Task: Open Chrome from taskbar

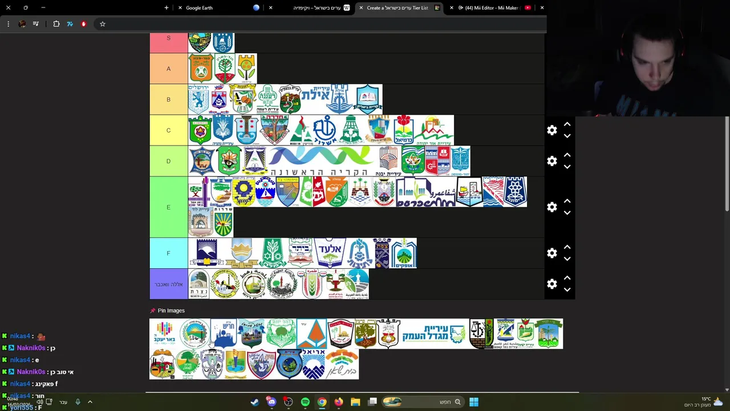Action: coord(322,402)
